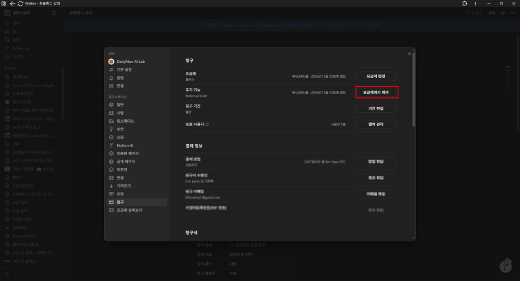Click 요금제에서 제거 button for Notion AI Core

pos(376,92)
